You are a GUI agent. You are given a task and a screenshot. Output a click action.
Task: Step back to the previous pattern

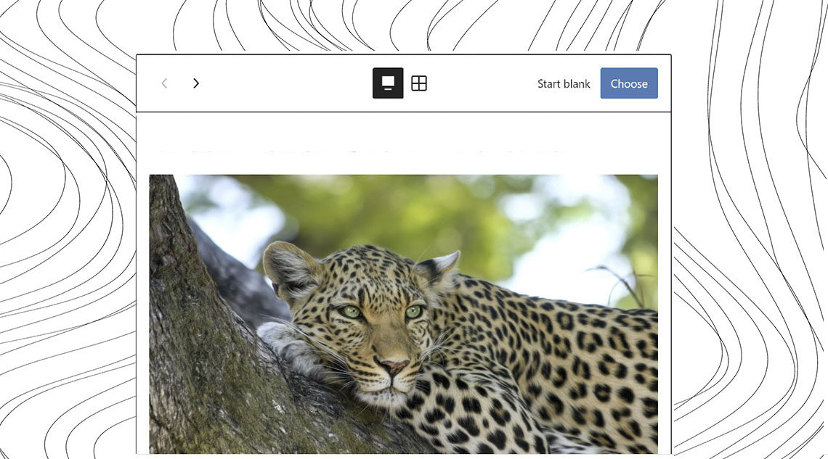click(164, 83)
